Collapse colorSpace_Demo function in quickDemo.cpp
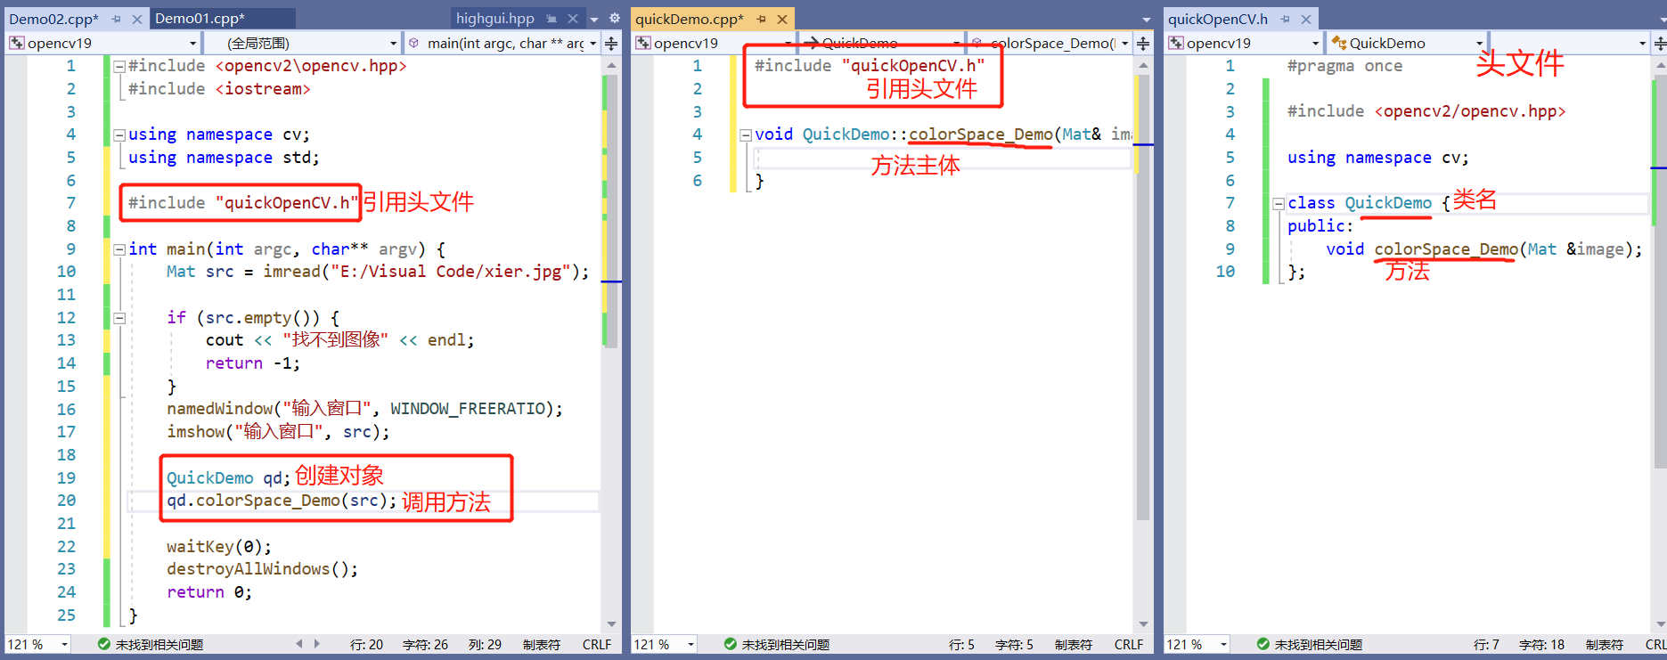Screen dimensions: 1667x660 746,135
